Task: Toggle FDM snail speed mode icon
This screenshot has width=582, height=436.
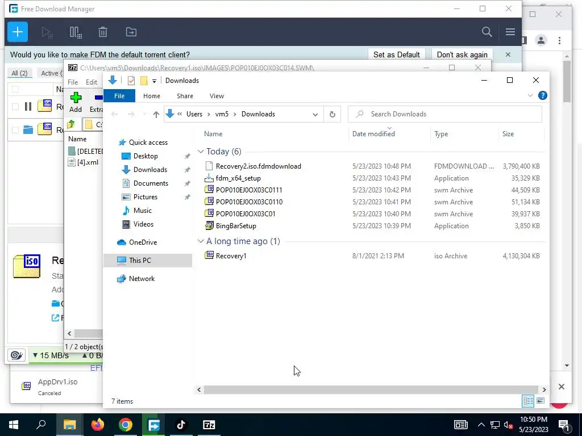Action: (x=16, y=355)
